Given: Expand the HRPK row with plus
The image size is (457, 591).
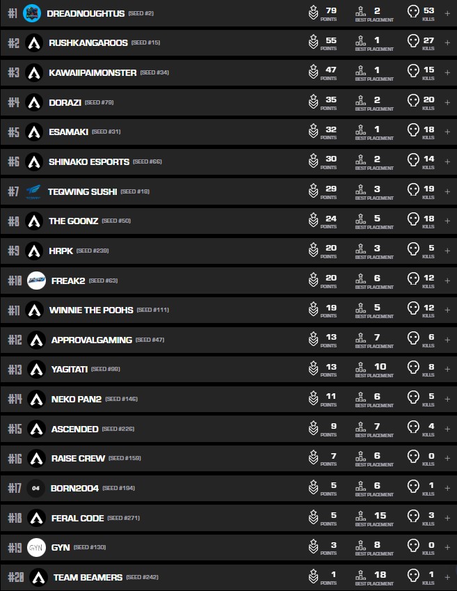Looking at the screenshot, I should (x=447, y=251).
